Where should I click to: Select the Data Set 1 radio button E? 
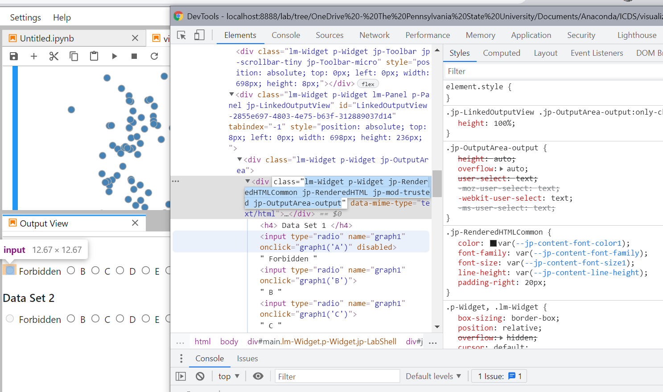146,270
